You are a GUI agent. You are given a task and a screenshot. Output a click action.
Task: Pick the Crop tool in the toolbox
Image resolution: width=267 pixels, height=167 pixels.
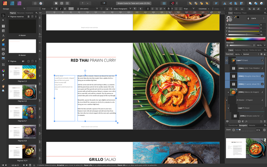3,65
